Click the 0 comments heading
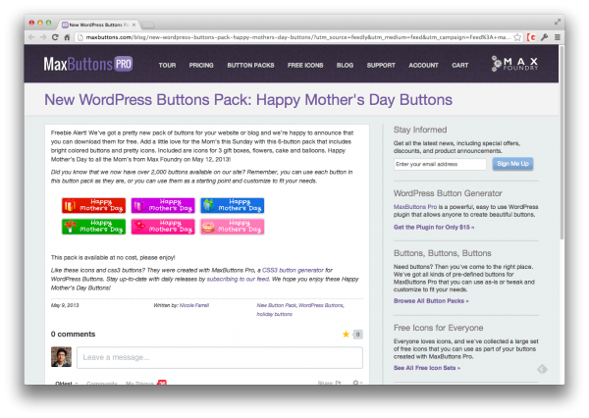This screenshot has width=589, height=418. click(74, 335)
